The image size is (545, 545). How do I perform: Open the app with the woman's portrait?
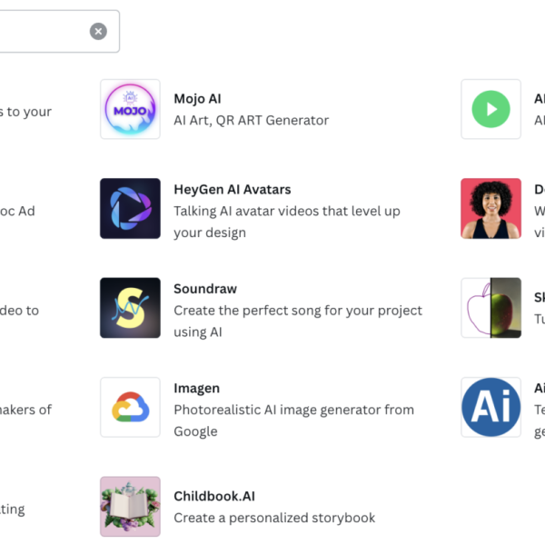pyautogui.click(x=490, y=209)
